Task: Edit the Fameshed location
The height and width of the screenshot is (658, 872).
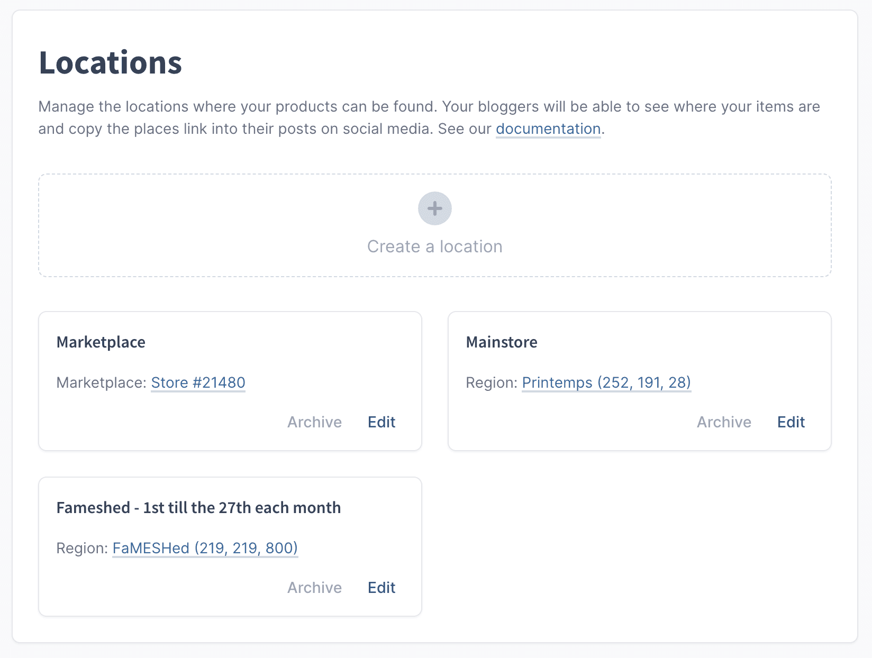Action: point(381,588)
